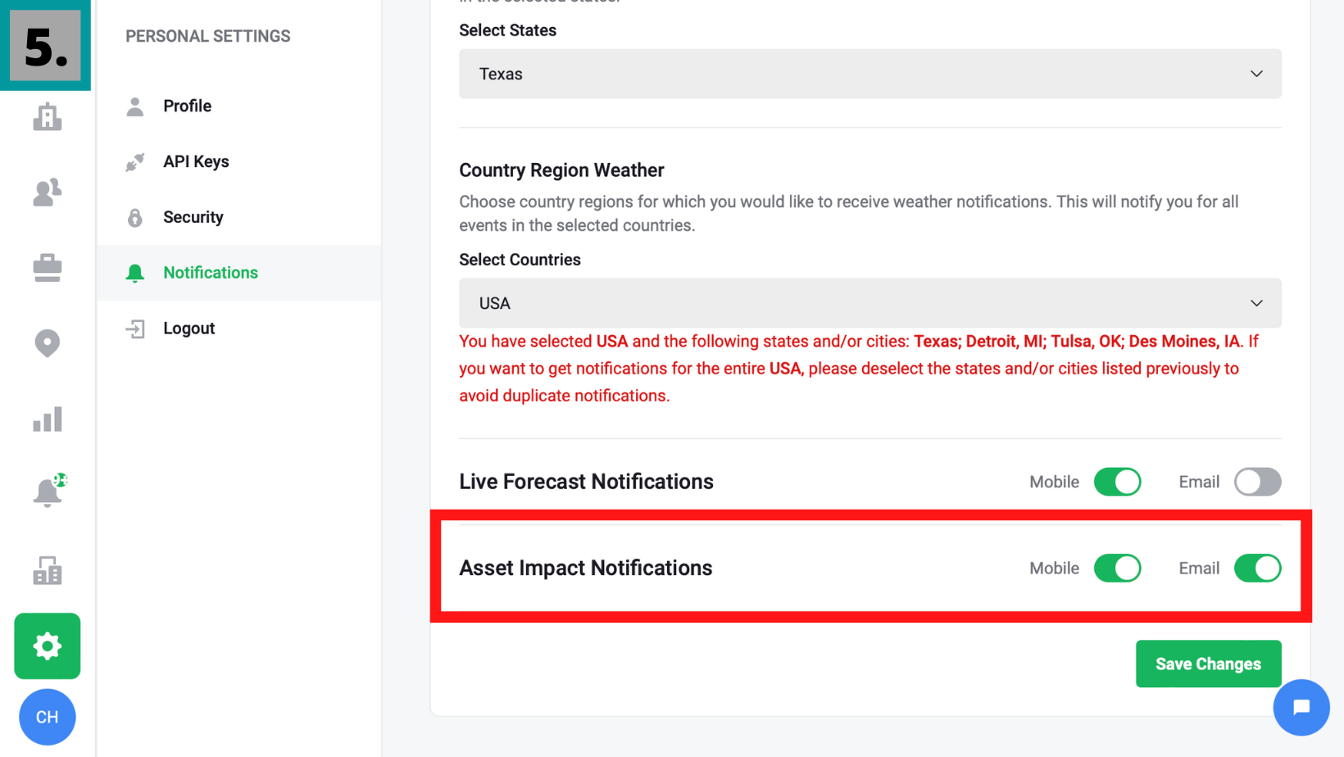This screenshot has width=1344, height=757.
Task: Click the Save Changes button
Action: 1208,664
